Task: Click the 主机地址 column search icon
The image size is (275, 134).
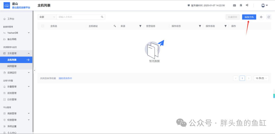Action: pos(115,26)
